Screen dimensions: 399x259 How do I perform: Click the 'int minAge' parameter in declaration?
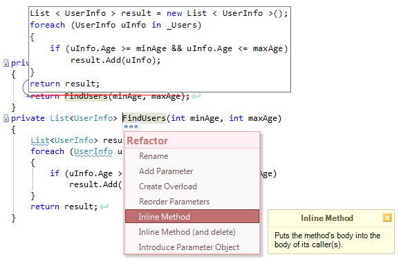point(194,118)
